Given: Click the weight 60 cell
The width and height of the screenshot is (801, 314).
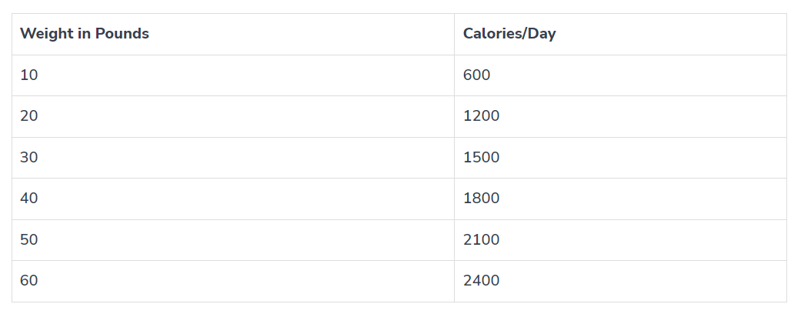Looking at the screenshot, I should click(29, 281).
